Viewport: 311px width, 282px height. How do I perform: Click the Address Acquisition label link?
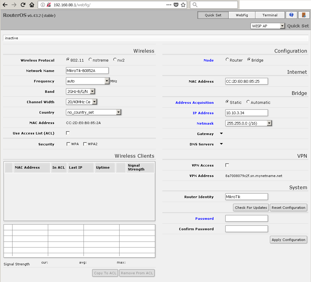(x=194, y=103)
